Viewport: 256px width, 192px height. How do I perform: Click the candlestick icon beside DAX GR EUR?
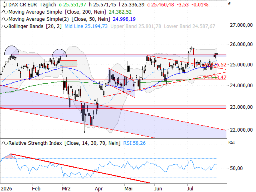tap(4, 5)
